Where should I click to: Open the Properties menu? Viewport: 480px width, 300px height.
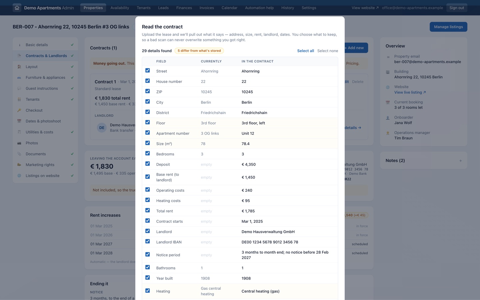click(x=93, y=8)
